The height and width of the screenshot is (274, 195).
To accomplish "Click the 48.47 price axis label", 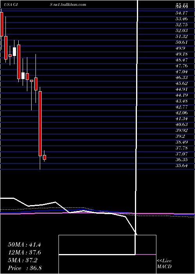I will click(181, 60).
